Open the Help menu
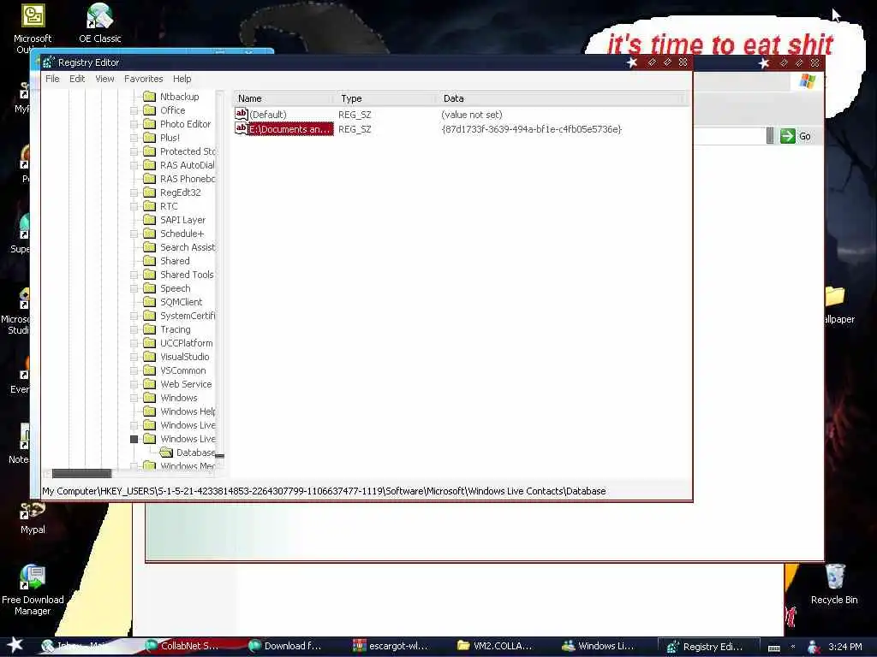Image resolution: width=877 pixels, height=657 pixels. pyautogui.click(x=182, y=79)
